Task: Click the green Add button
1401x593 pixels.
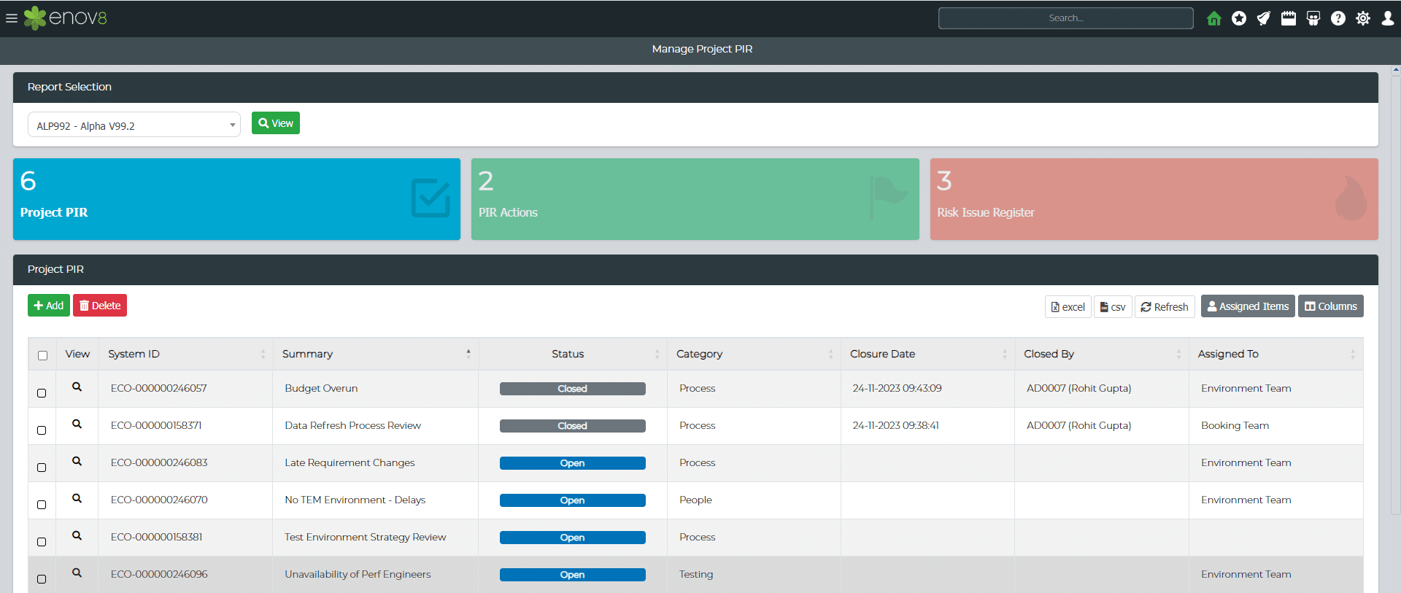Action: tap(49, 306)
